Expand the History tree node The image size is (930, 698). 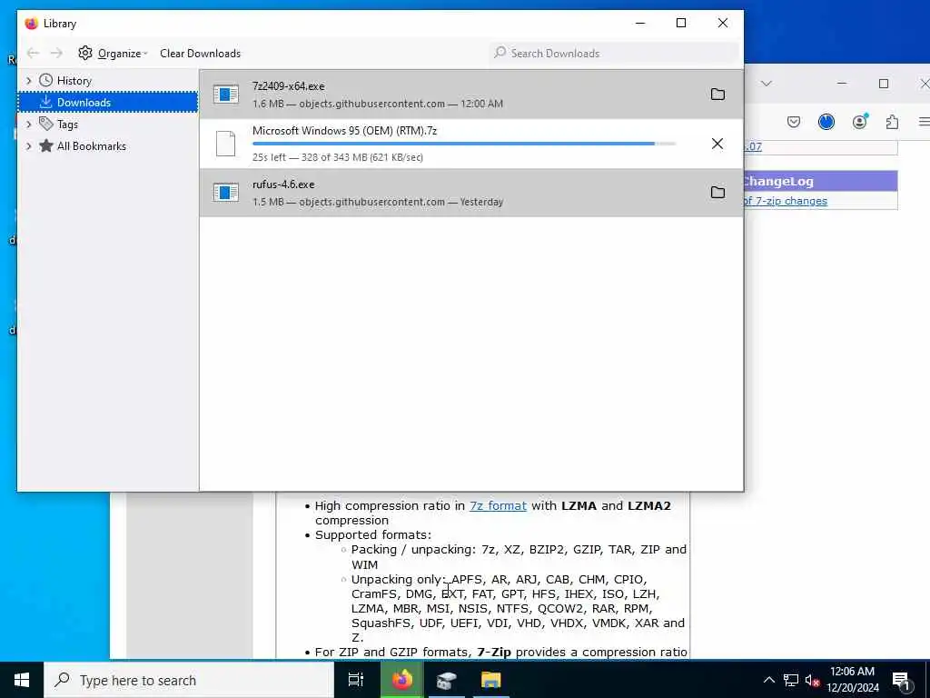[28, 80]
